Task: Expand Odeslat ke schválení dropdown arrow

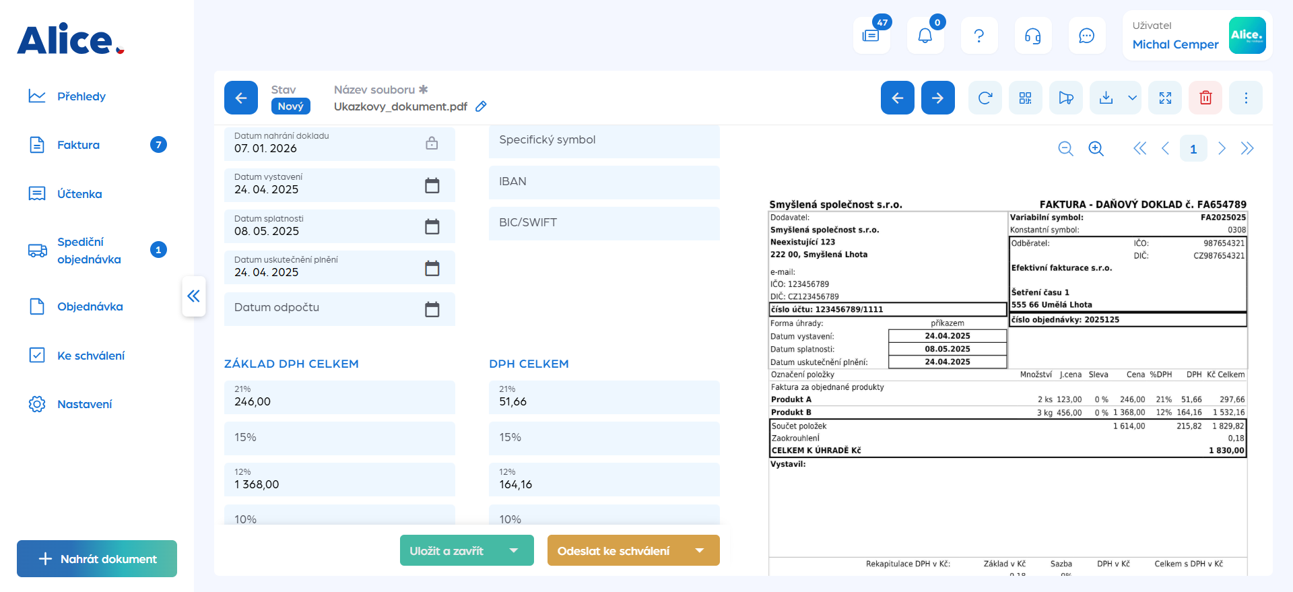Action: click(700, 551)
